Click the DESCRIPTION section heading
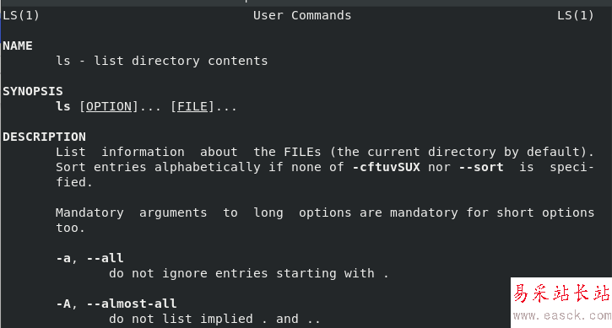This screenshot has height=328, width=612. [44, 137]
